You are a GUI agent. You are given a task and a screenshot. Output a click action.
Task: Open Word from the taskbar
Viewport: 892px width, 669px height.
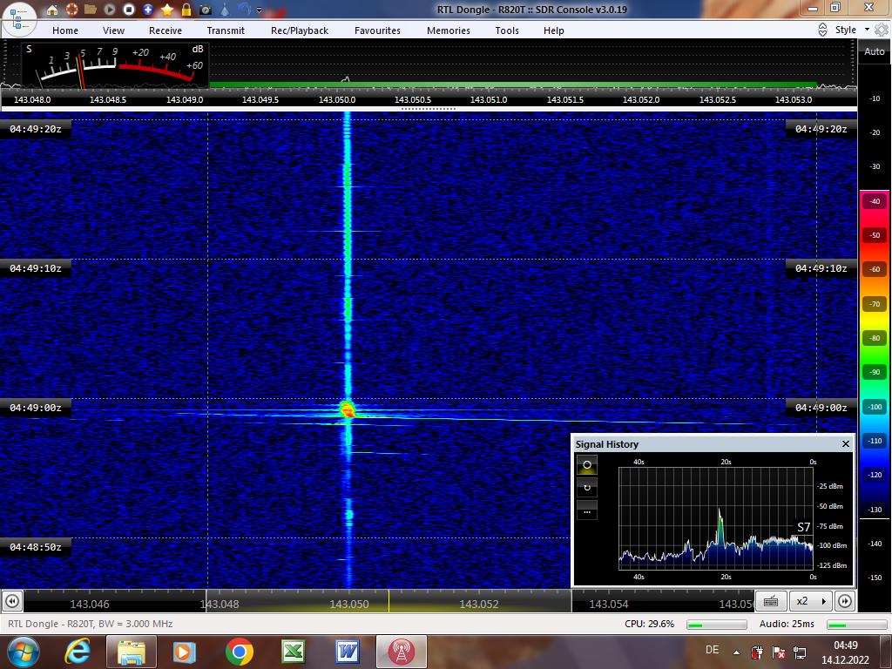[347, 652]
